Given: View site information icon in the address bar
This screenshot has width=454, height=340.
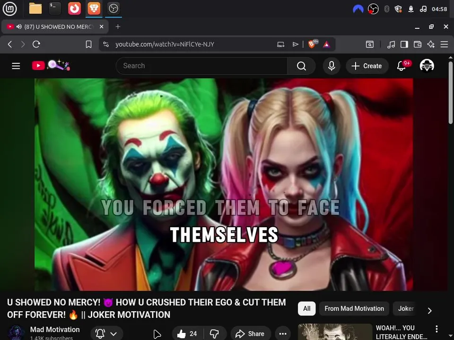Looking at the screenshot, I should (x=106, y=44).
